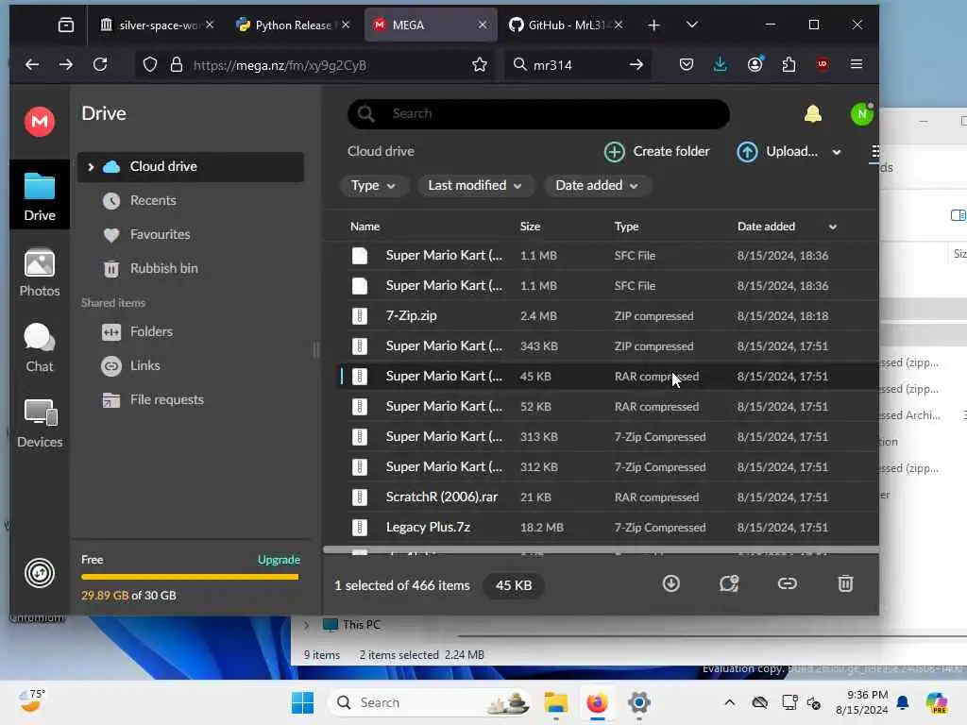This screenshot has width=967, height=725.
Task: Click the mr314 browser search box
Action: coord(579,65)
